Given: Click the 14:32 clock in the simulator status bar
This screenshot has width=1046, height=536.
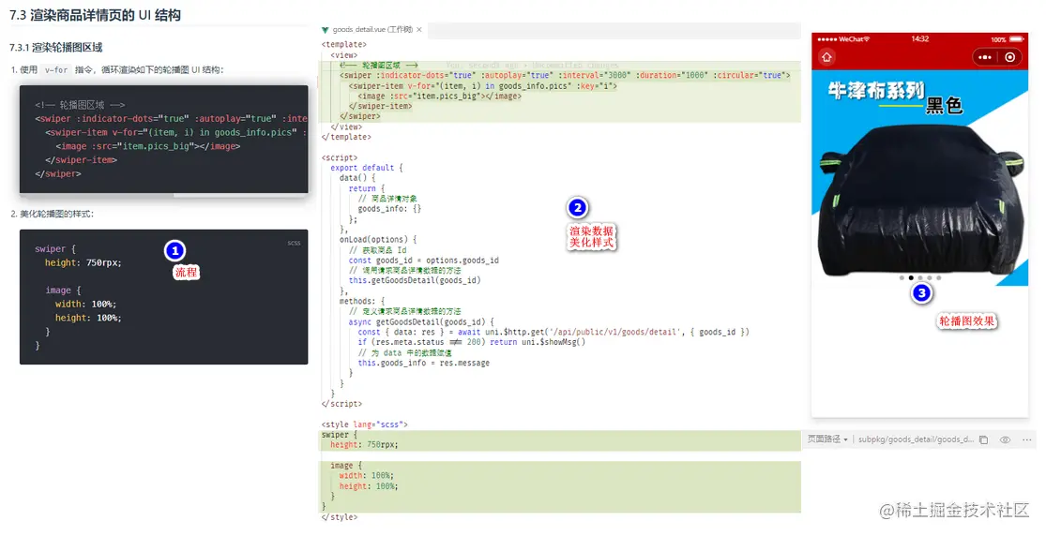Looking at the screenshot, I should click(x=920, y=38).
